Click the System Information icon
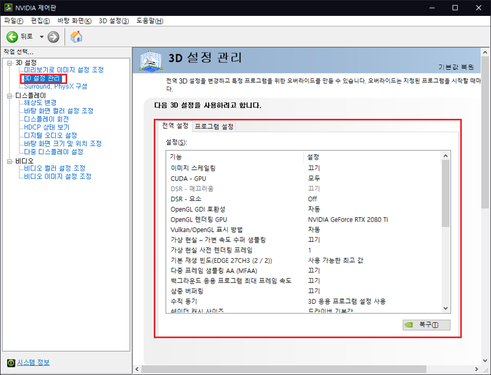Screen dimensions: 491x375 coord(11,363)
